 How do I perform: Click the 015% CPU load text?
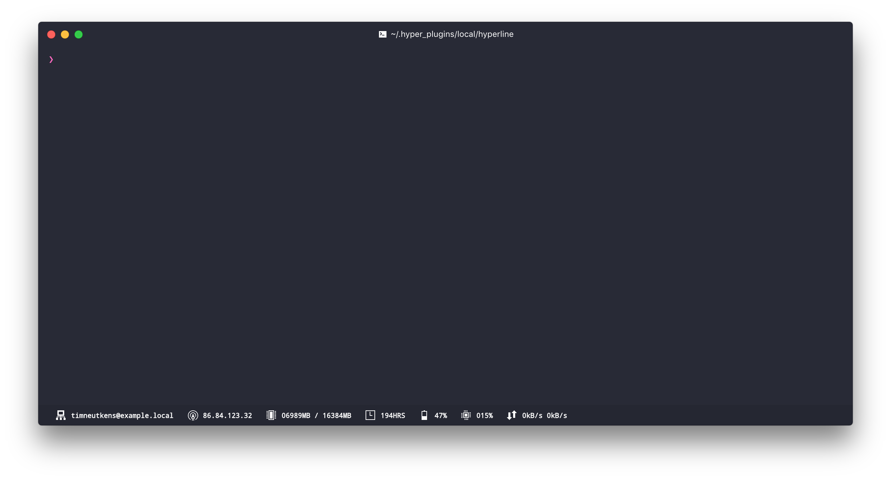[x=484, y=415]
